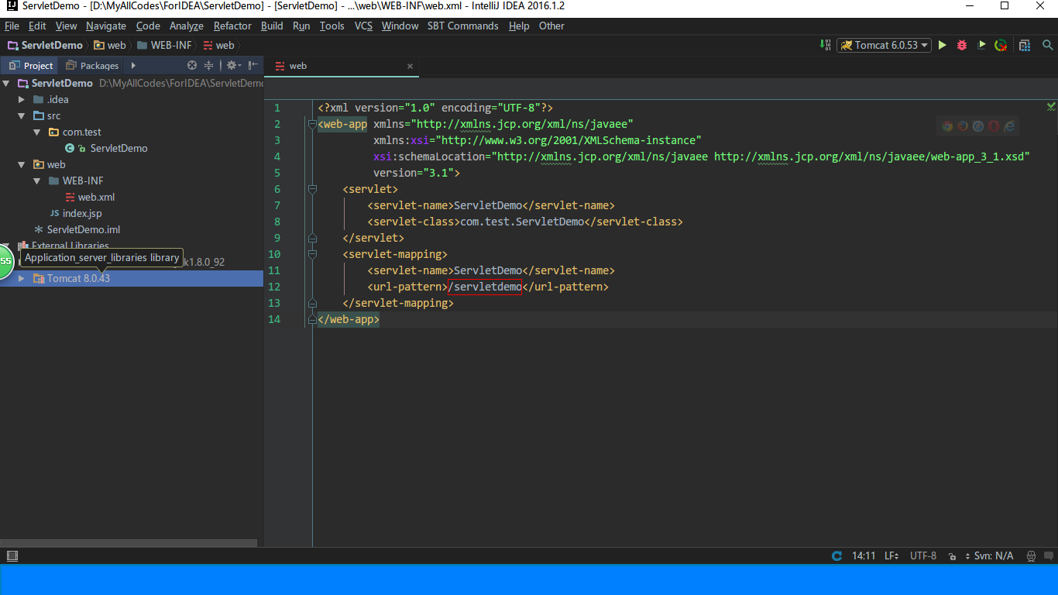Image resolution: width=1058 pixels, height=595 pixels.
Task: Click the com.test.ServletDemo servlet-class text
Action: pyautogui.click(x=522, y=222)
